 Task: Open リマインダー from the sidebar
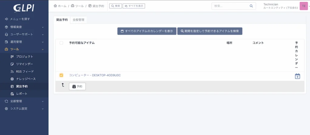point(24,64)
